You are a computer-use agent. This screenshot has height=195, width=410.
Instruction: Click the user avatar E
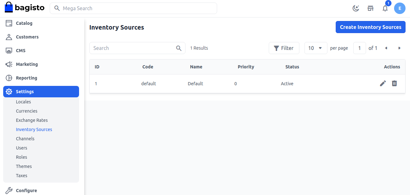tap(400, 8)
